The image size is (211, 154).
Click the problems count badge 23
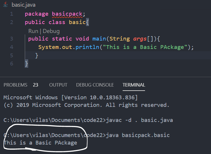(35, 85)
